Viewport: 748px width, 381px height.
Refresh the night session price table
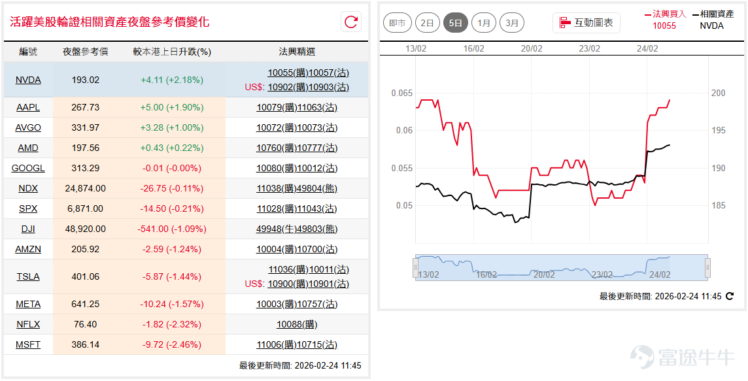(x=351, y=22)
